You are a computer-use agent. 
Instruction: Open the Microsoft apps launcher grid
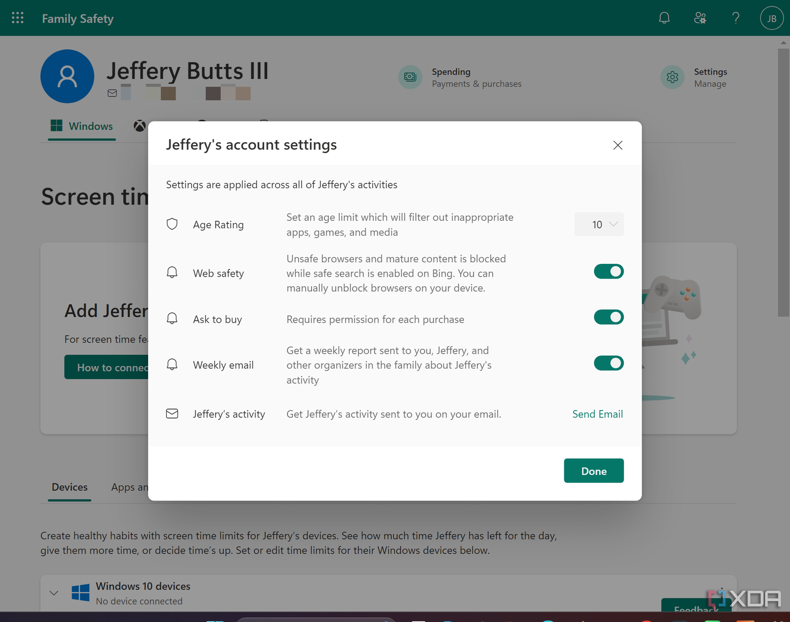click(x=17, y=18)
